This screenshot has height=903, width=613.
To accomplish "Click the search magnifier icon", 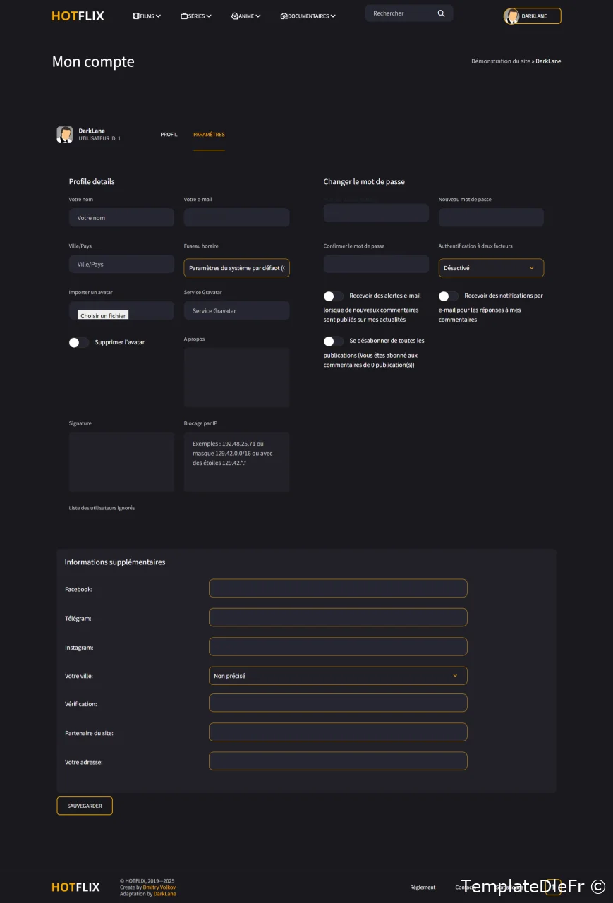I will click(441, 13).
